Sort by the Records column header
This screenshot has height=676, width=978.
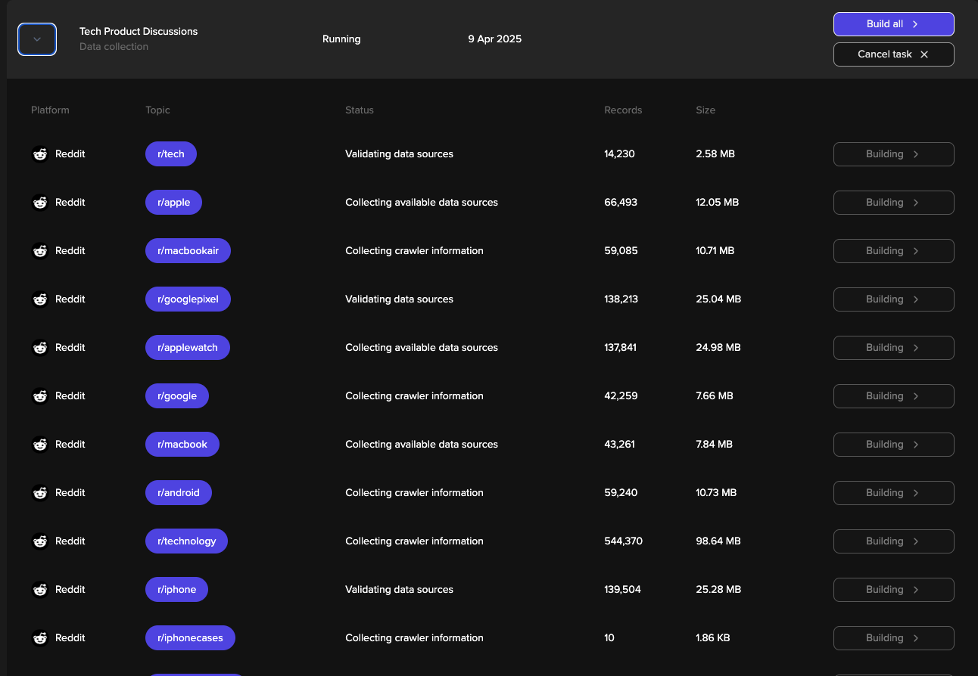point(623,110)
